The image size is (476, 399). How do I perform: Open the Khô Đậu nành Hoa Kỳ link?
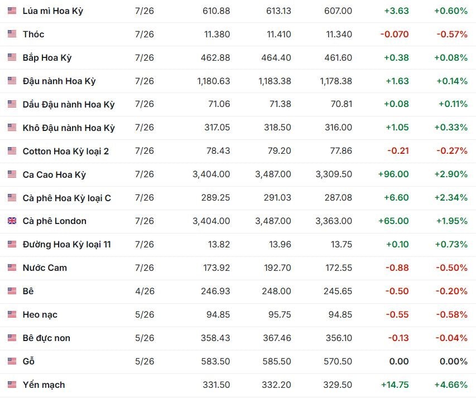(69, 128)
